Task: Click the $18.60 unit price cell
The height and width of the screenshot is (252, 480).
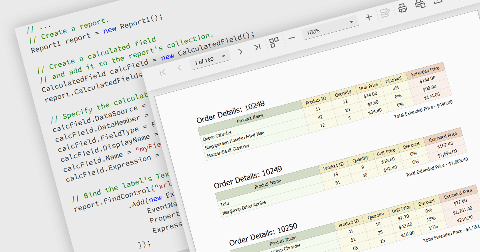Action: [x=388, y=160]
